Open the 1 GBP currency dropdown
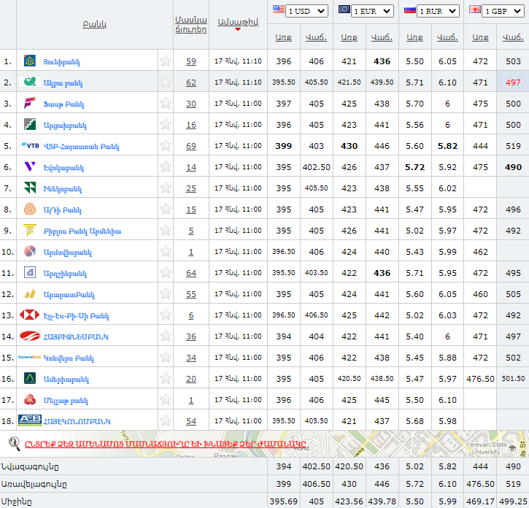The height and width of the screenshot is (508, 529). (x=503, y=11)
